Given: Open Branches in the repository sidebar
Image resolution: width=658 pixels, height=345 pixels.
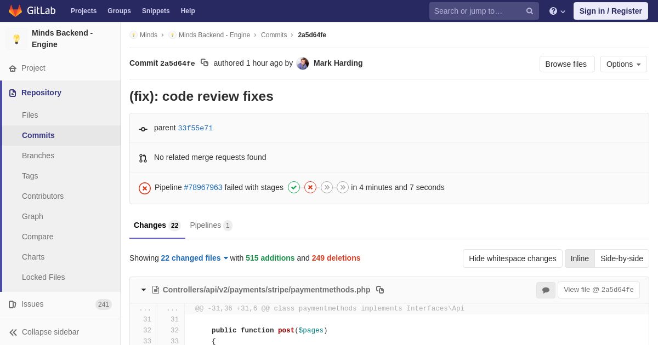Looking at the screenshot, I should tap(38, 156).
